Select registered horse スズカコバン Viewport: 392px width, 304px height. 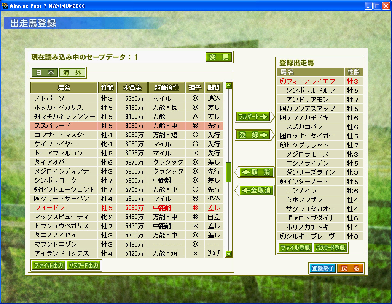click(320, 127)
